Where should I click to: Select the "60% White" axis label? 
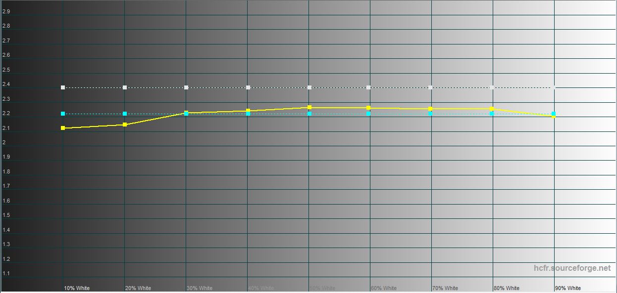pos(384,288)
